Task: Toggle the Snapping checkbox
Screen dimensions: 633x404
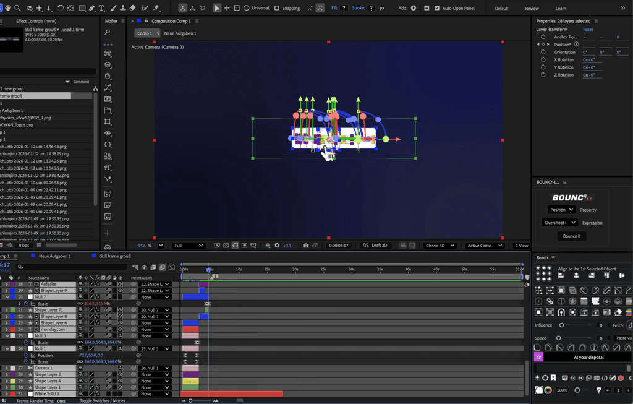Action: click(277, 8)
